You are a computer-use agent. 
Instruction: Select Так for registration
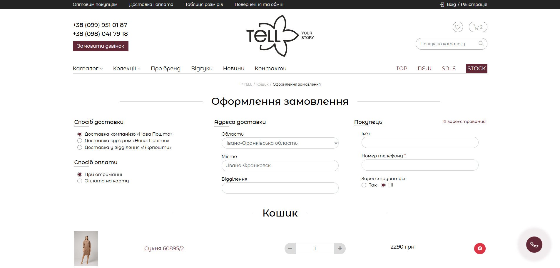tap(364, 185)
